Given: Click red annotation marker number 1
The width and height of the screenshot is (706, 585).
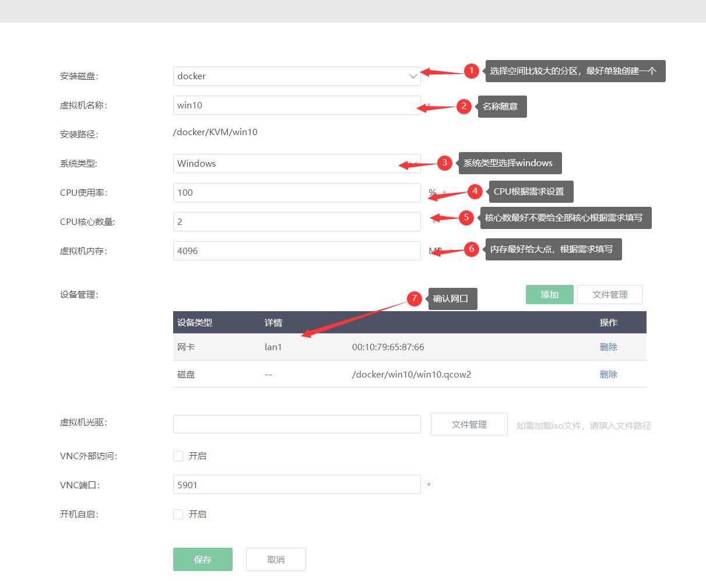Looking at the screenshot, I should (472, 71).
